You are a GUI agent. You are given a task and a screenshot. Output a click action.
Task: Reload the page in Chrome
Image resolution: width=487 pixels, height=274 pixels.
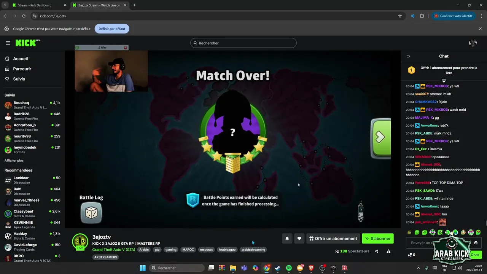tap(24, 16)
